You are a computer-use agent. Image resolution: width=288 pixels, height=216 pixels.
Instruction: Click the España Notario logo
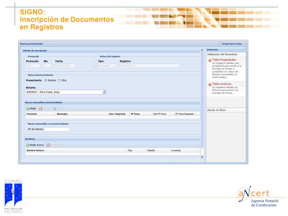pyautogui.click(x=13, y=196)
